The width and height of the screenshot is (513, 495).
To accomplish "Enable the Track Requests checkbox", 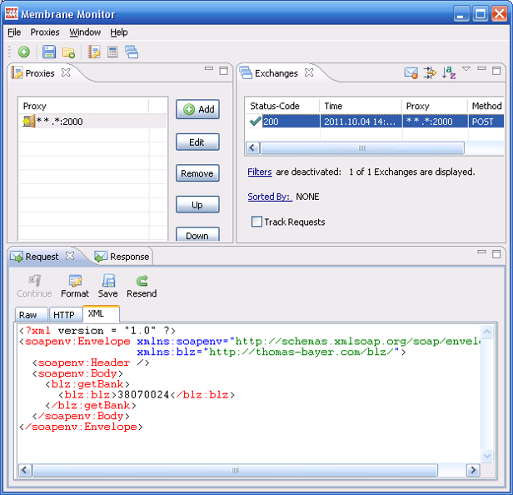I will tap(256, 222).
